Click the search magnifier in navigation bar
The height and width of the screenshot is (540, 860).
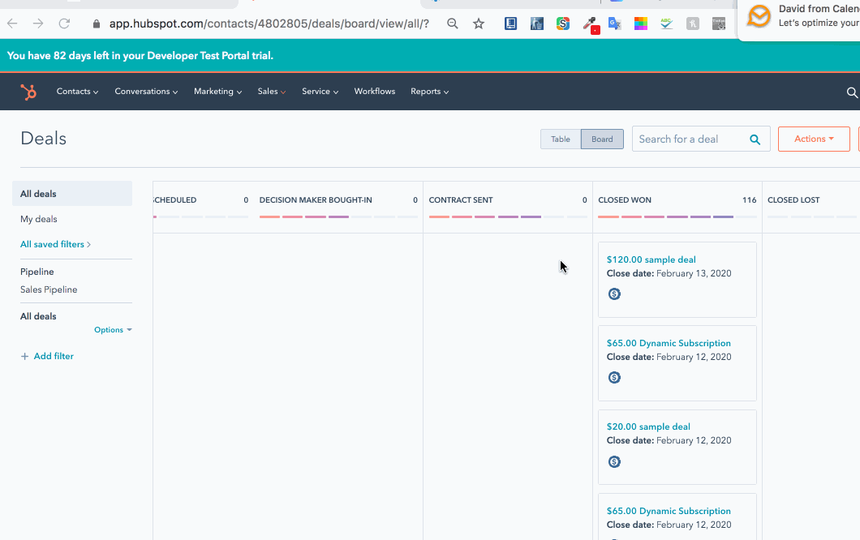pyautogui.click(x=852, y=92)
